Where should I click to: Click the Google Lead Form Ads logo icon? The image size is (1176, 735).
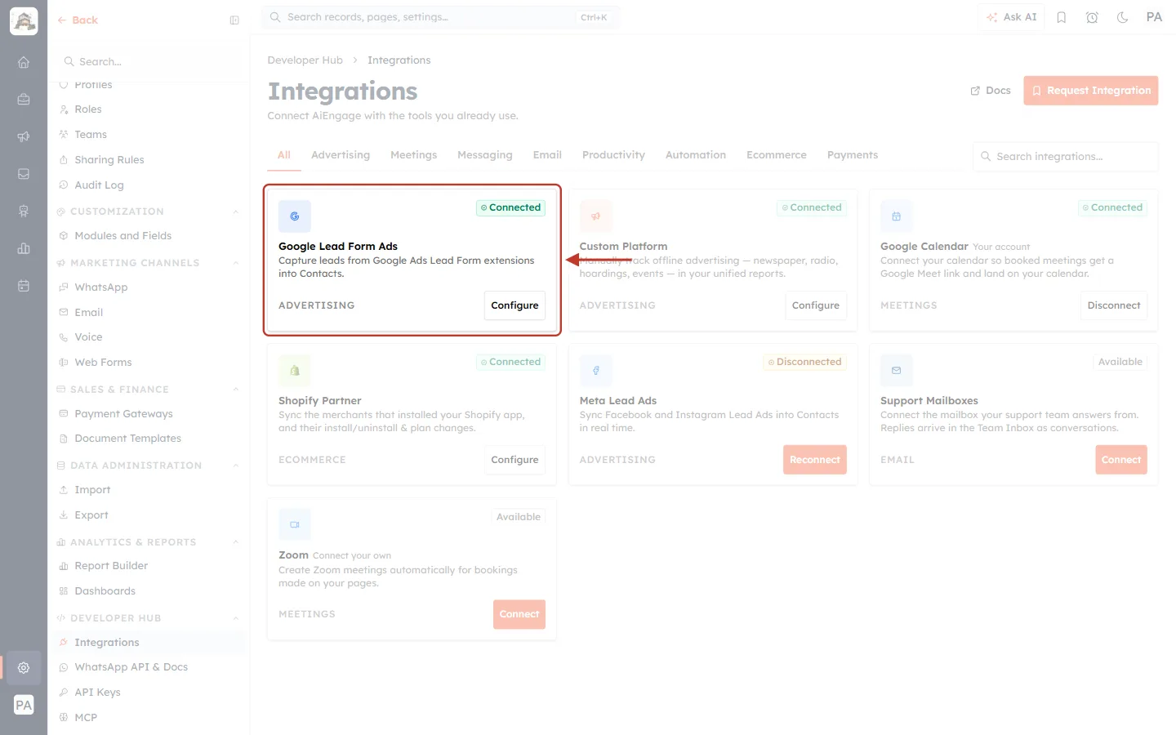click(295, 216)
